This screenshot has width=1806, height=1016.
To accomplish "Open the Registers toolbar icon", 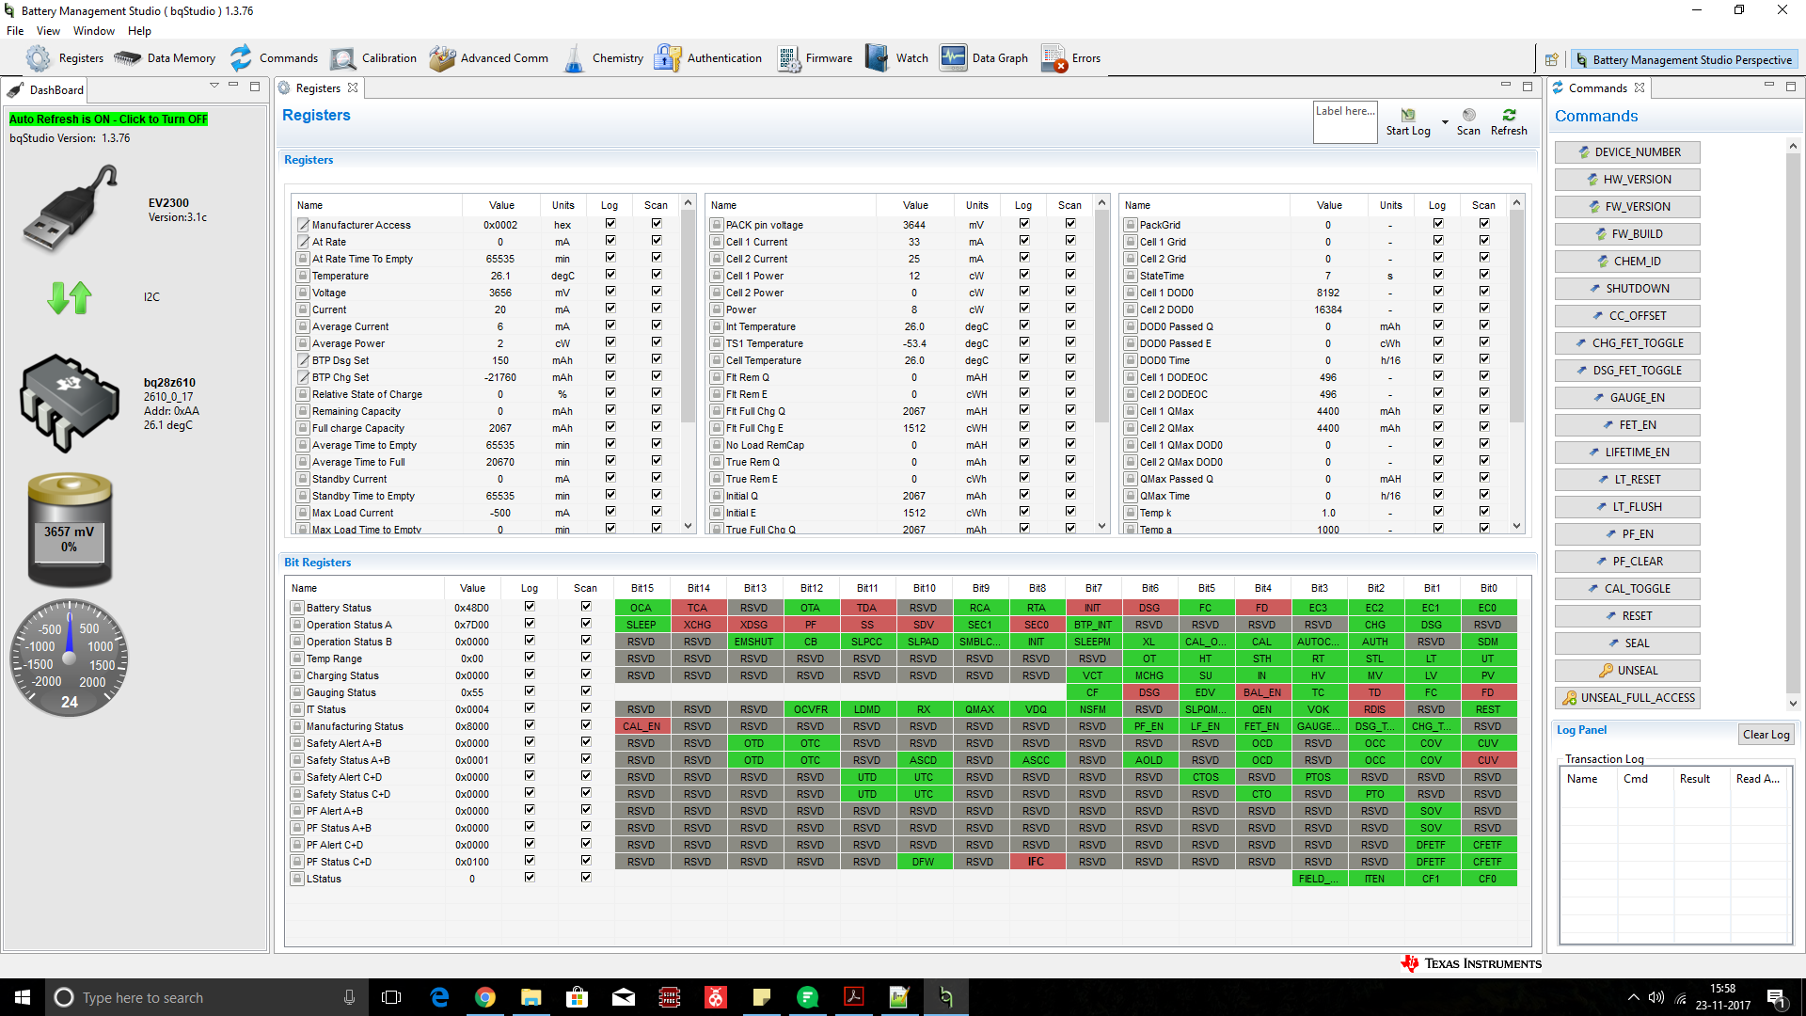I will [x=39, y=58].
